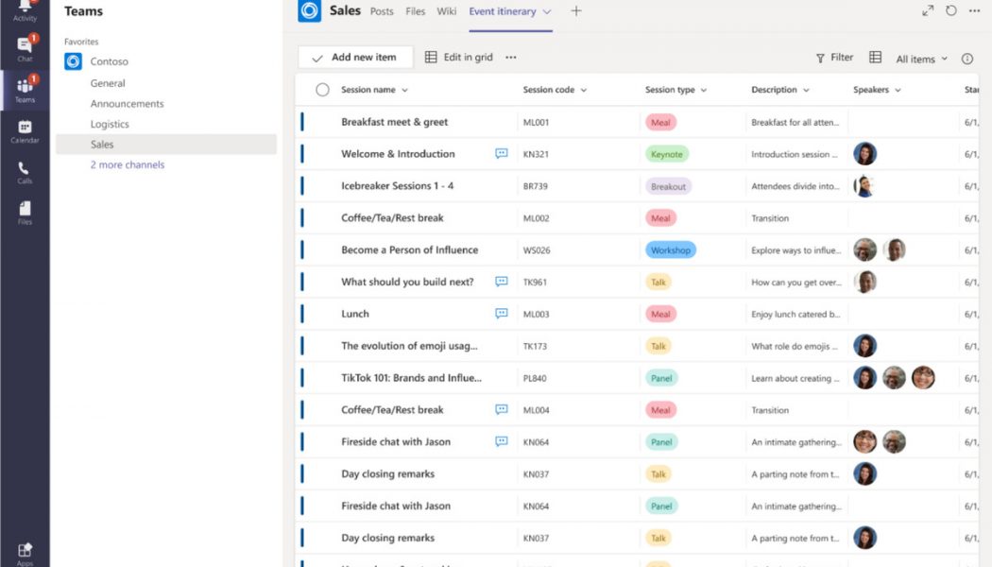
Task: Switch to the Posts tab
Action: coord(382,11)
